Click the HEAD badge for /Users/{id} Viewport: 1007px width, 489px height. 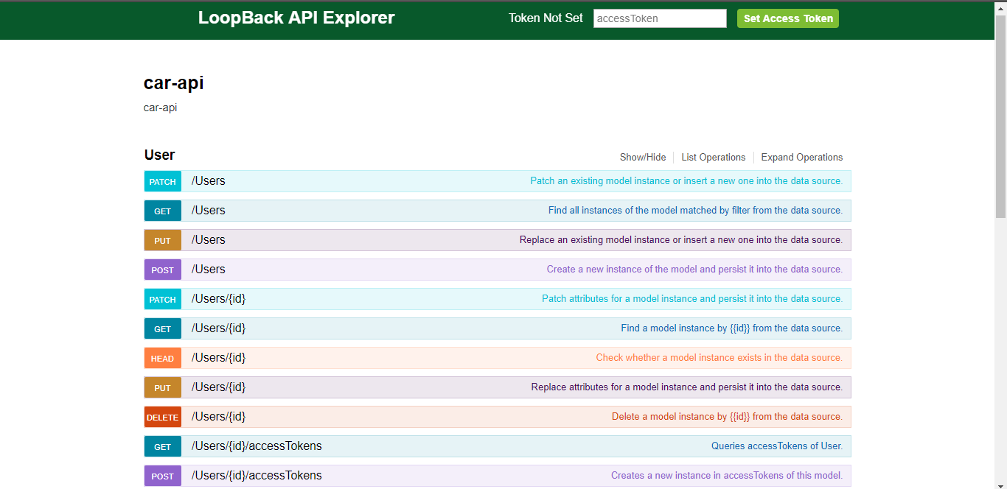point(163,358)
